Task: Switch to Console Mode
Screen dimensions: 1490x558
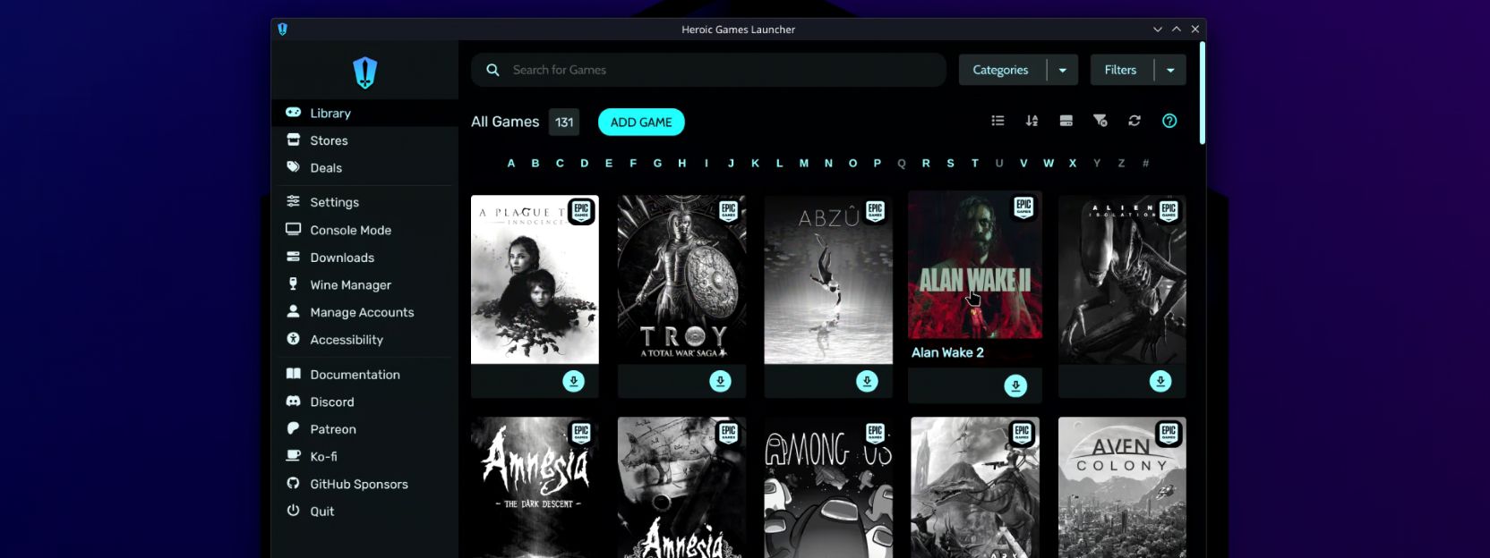Action: pos(365,230)
